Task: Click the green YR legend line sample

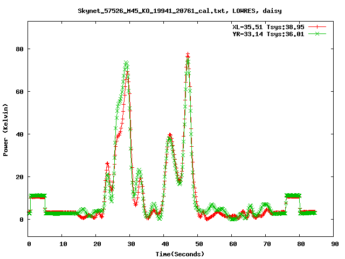Action: point(317,33)
